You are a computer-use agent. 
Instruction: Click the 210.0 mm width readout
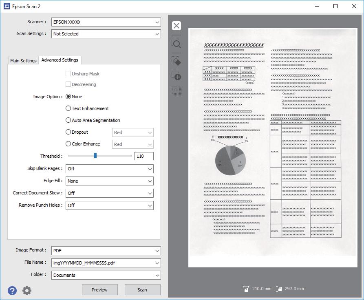click(x=262, y=289)
